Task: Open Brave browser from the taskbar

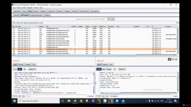Action: click(x=87, y=101)
